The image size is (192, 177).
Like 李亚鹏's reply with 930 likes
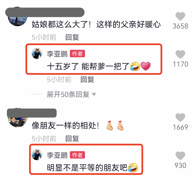(x=180, y=156)
